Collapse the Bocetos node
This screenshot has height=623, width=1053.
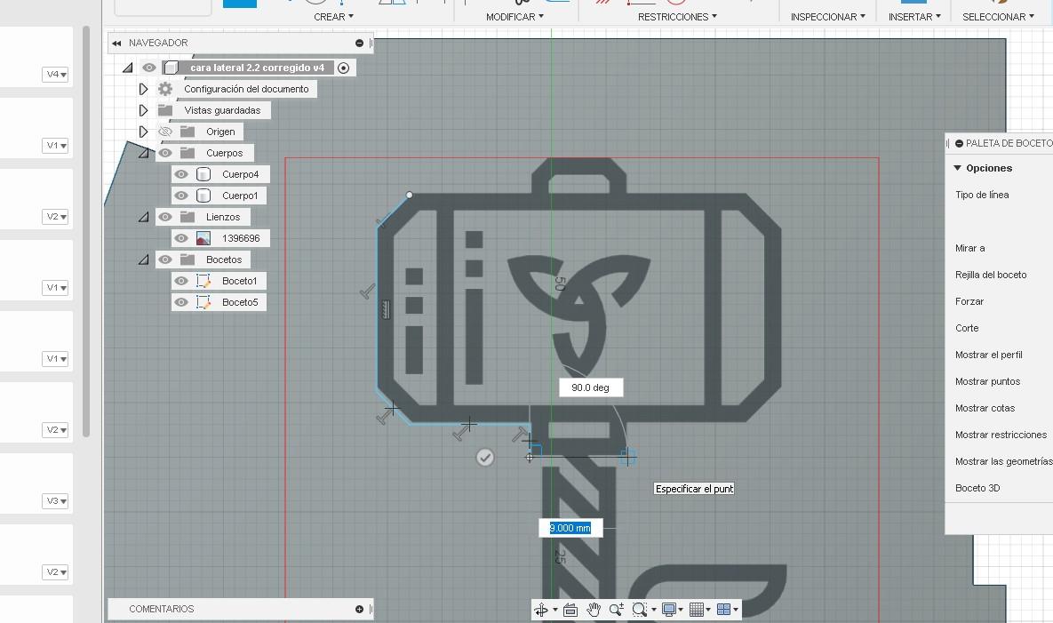144,260
